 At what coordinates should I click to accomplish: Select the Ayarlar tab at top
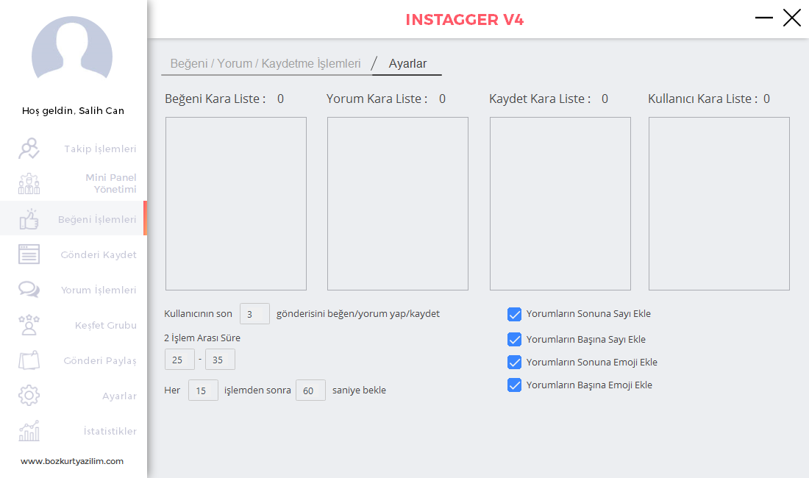click(x=407, y=63)
